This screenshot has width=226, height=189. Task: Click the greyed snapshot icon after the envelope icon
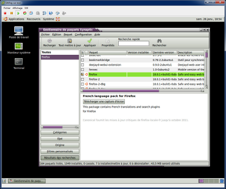(x=38, y=13)
